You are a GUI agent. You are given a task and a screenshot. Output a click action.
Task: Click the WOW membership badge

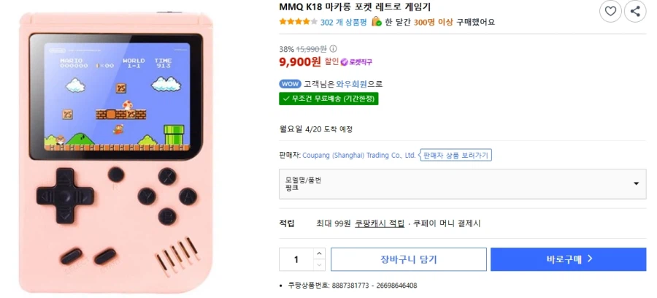point(290,84)
